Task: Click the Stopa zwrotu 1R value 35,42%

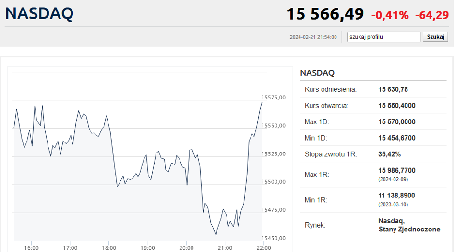Action: tap(389, 154)
